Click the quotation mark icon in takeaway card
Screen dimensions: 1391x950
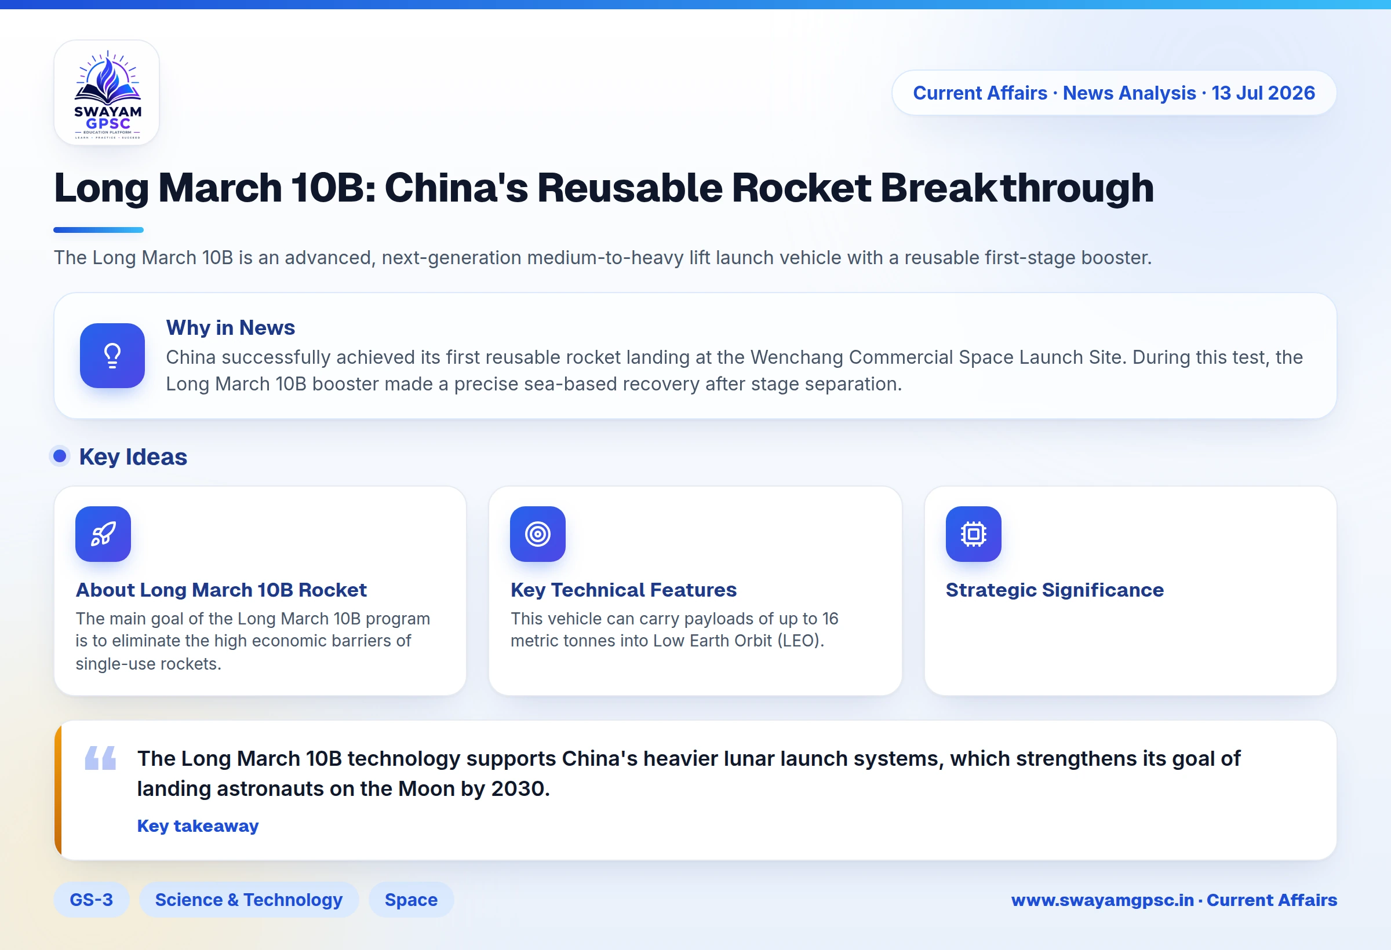[100, 758]
